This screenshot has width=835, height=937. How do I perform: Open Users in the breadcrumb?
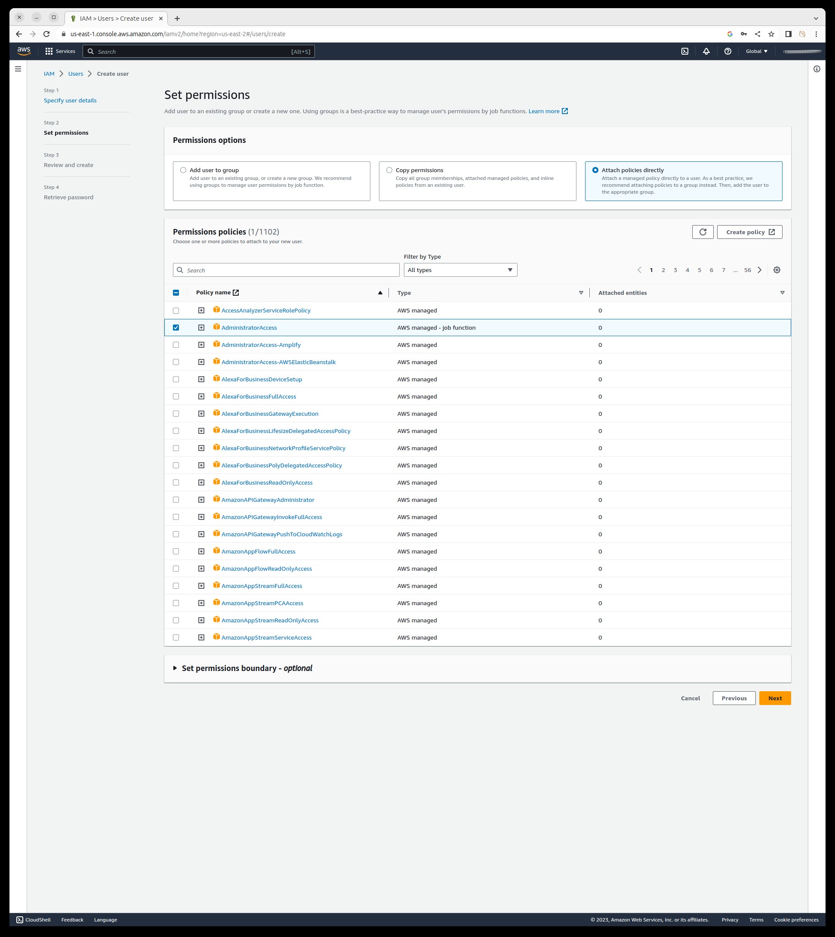point(76,74)
